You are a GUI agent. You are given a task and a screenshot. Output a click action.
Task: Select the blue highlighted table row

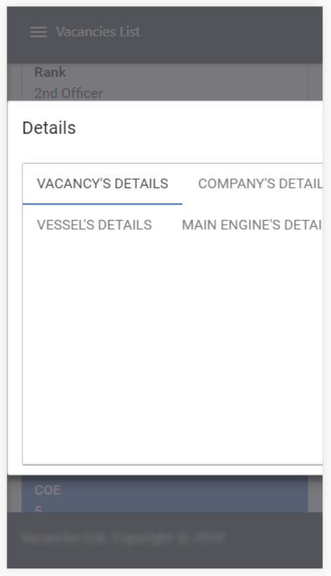tap(165, 494)
